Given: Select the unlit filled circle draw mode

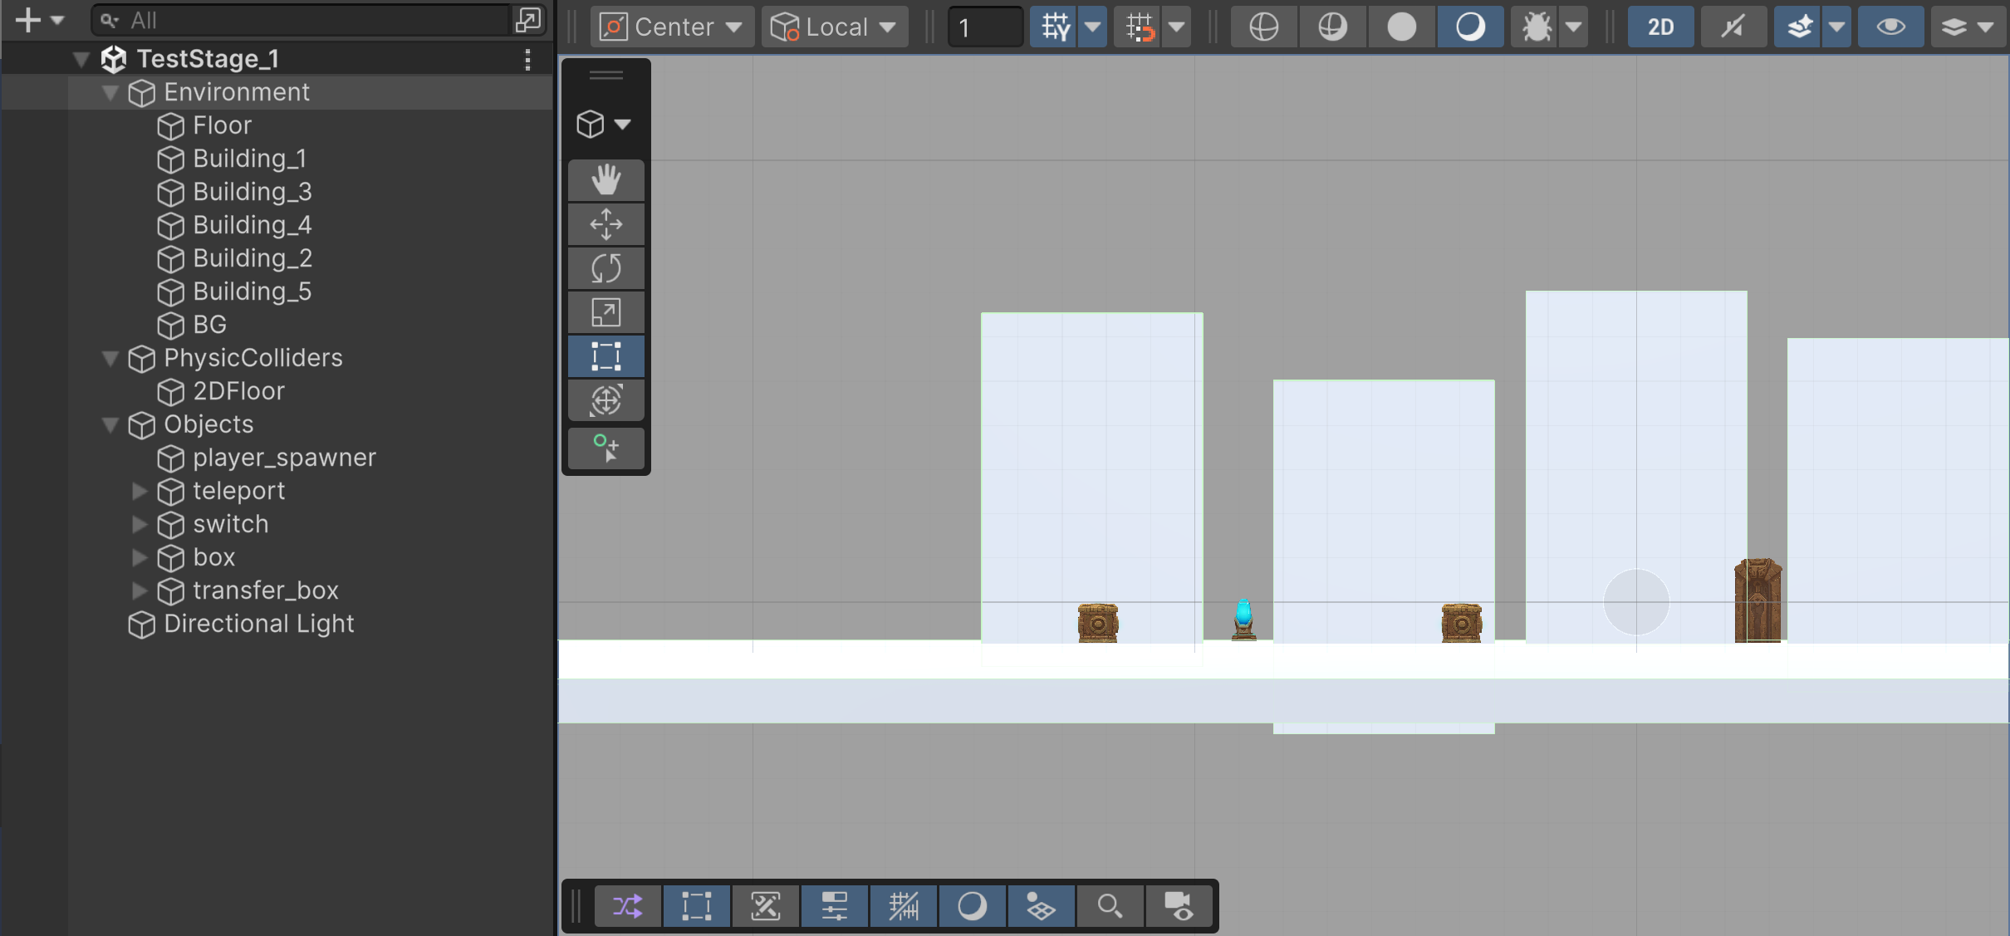Looking at the screenshot, I should click(1401, 27).
